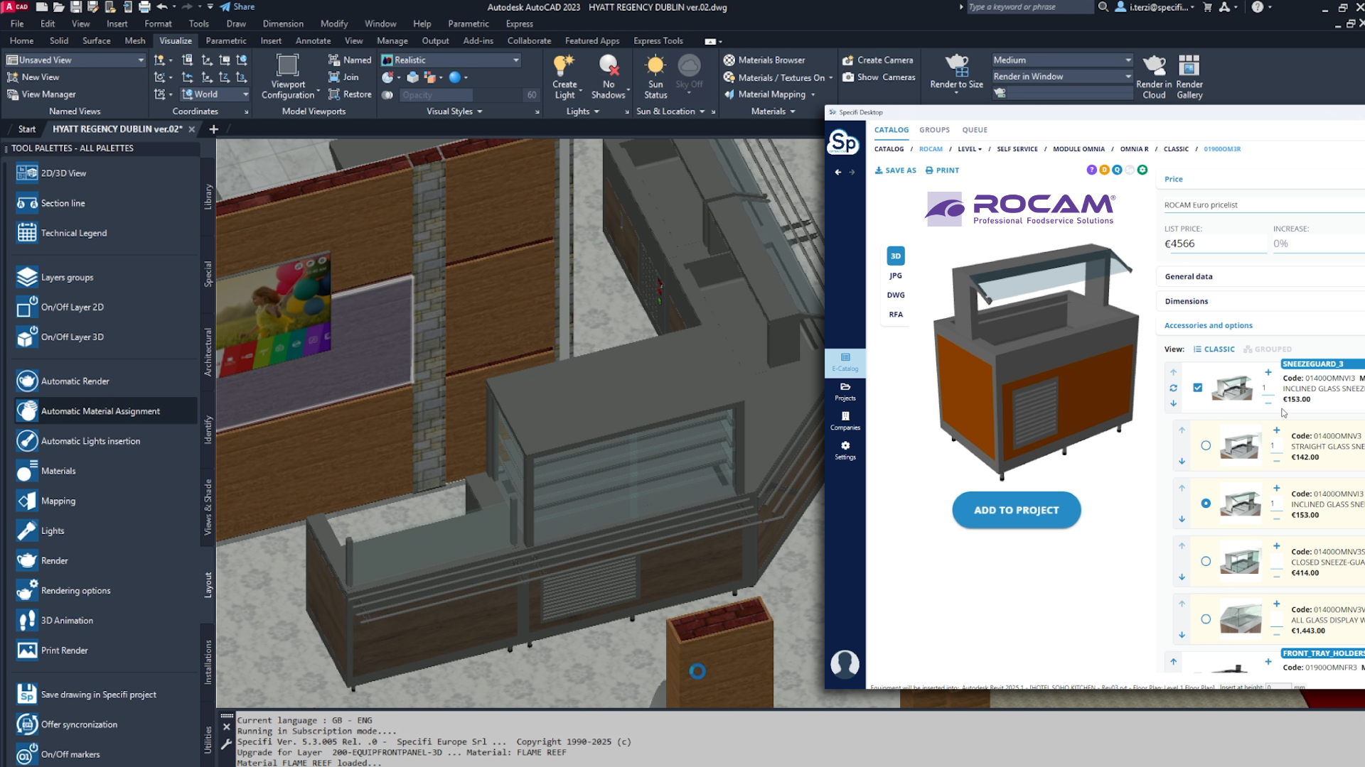Click ROCAM breadcrumb link
The height and width of the screenshot is (767, 1365).
click(931, 148)
